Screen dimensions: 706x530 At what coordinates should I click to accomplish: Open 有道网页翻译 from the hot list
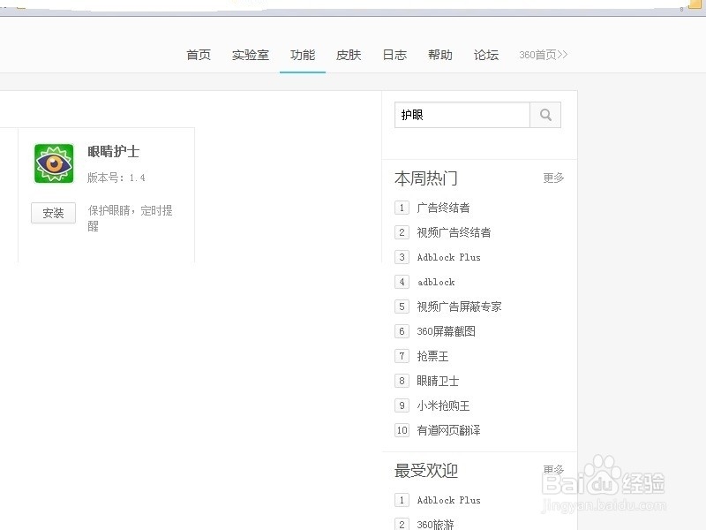pyautogui.click(x=449, y=430)
